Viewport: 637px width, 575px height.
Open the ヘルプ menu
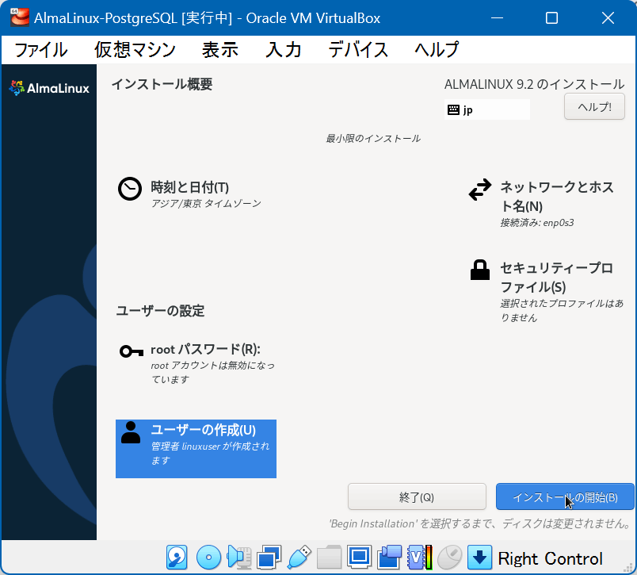point(437,50)
